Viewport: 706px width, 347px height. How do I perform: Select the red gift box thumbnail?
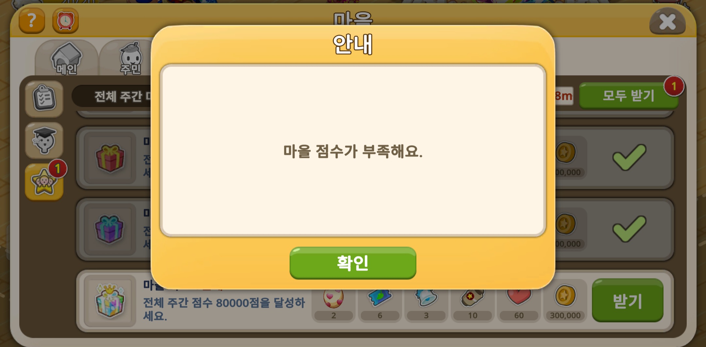point(110,158)
